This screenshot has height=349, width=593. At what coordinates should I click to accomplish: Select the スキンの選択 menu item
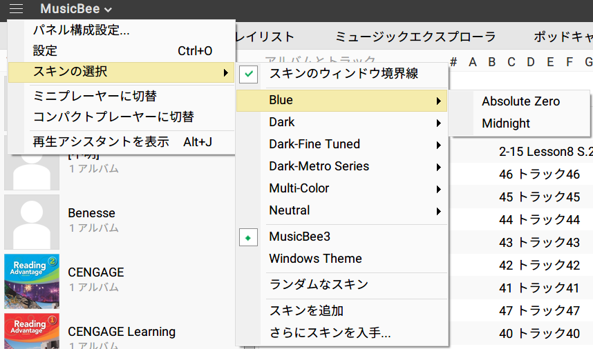point(122,72)
